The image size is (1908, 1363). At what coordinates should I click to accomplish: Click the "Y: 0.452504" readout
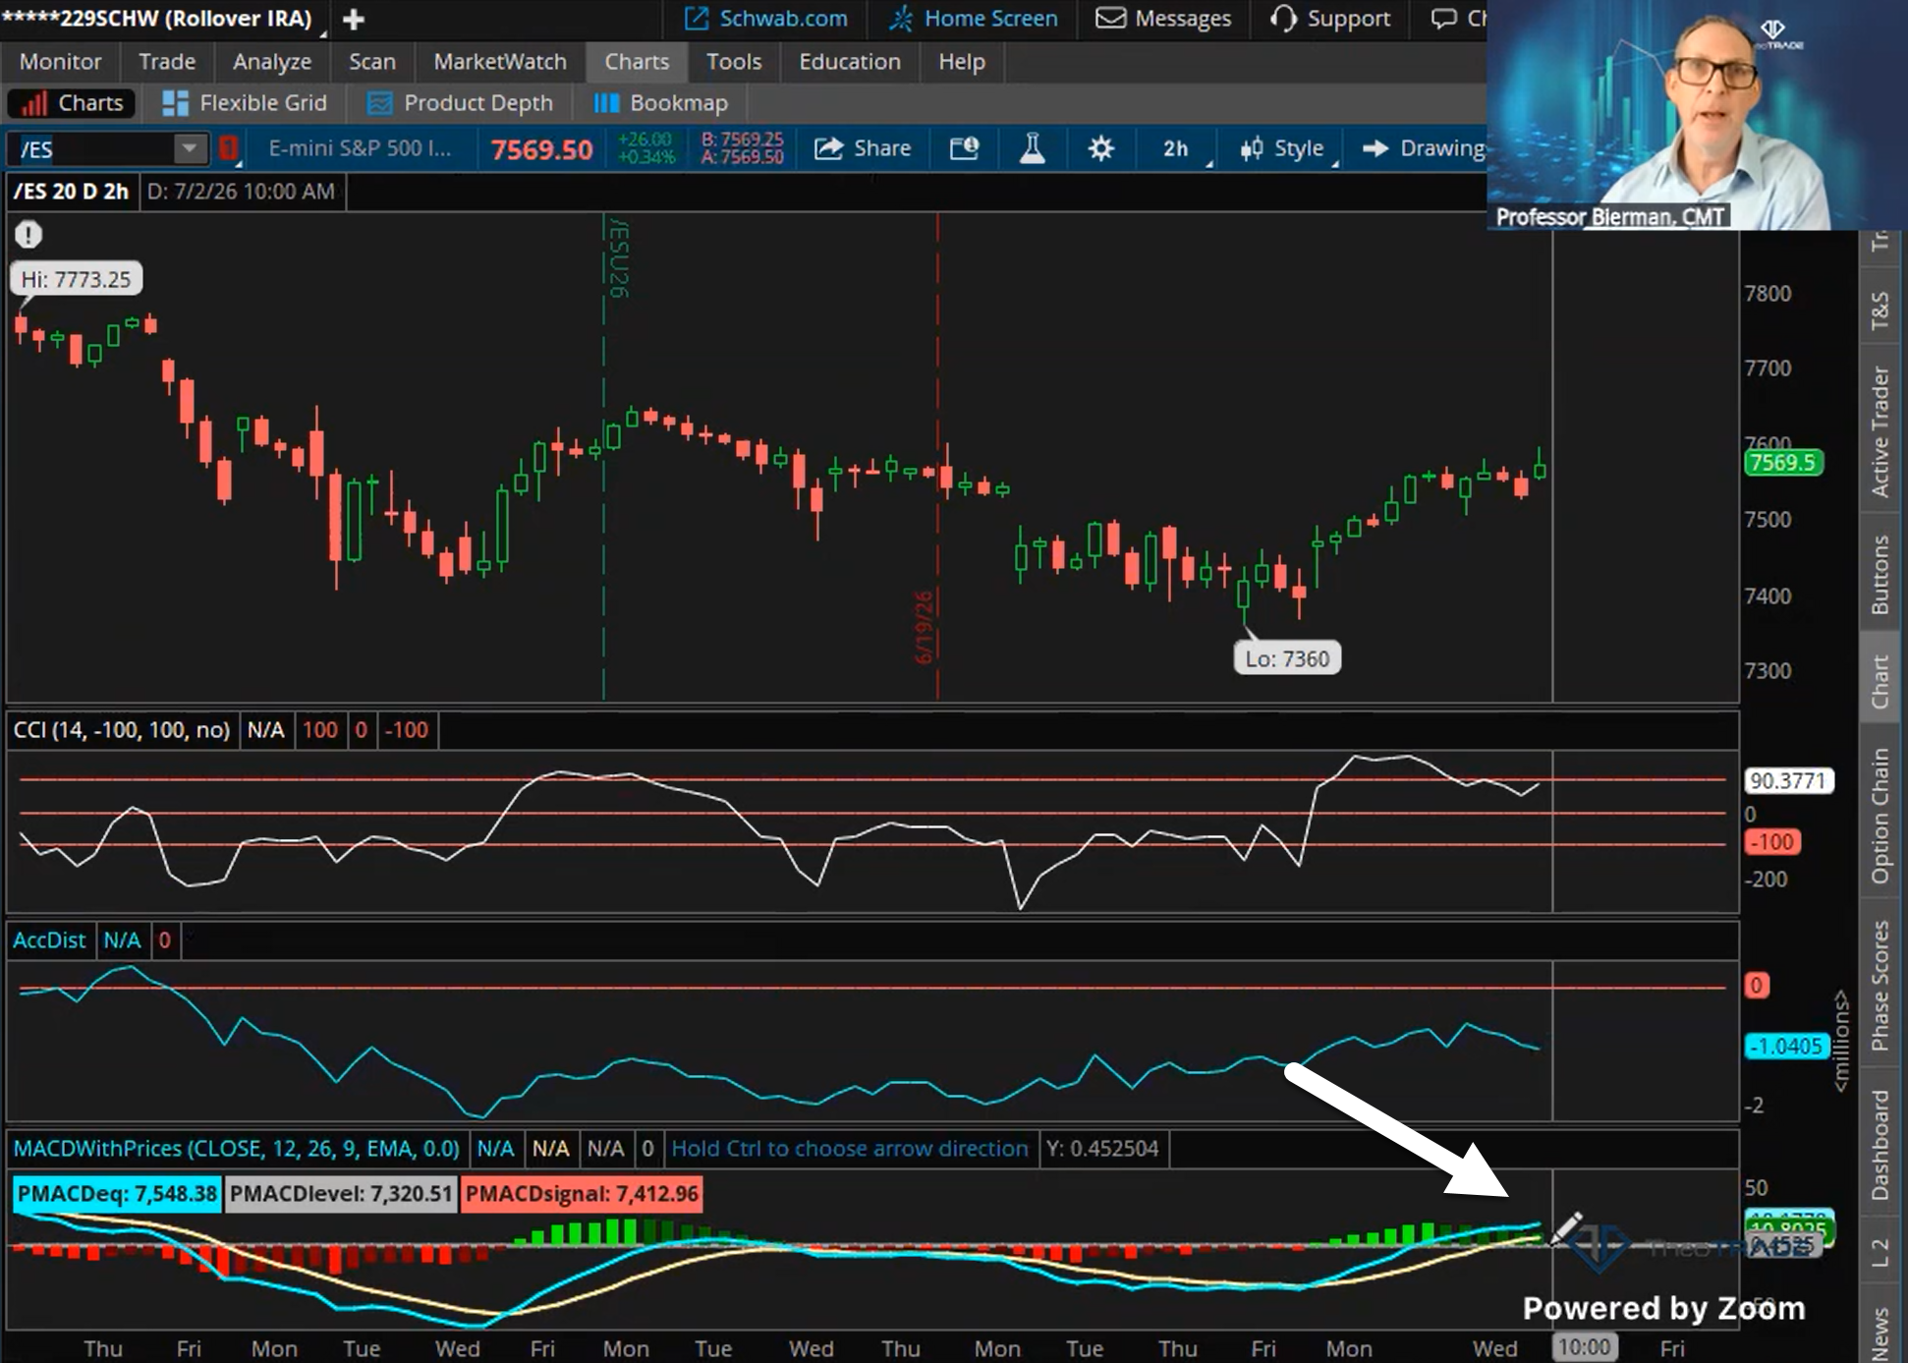(1102, 1149)
